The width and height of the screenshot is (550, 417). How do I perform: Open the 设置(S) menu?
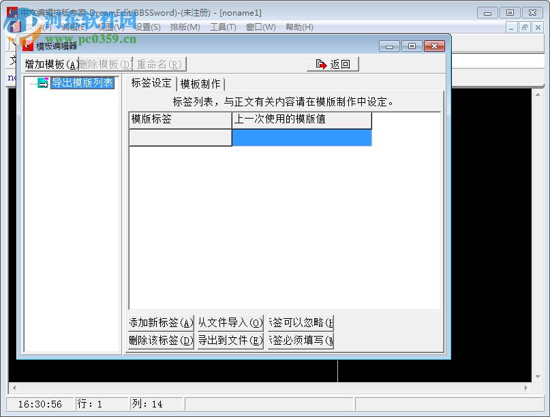(146, 27)
